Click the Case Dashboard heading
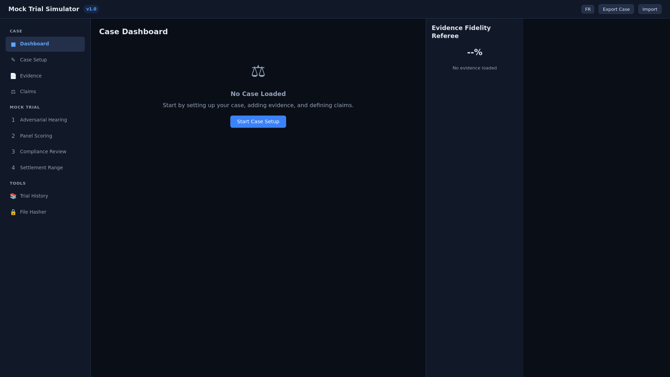This screenshot has height=377, width=670. 133,32
